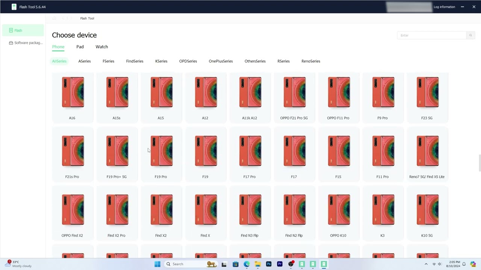Click the taskbar Search box

pos(192,264)
